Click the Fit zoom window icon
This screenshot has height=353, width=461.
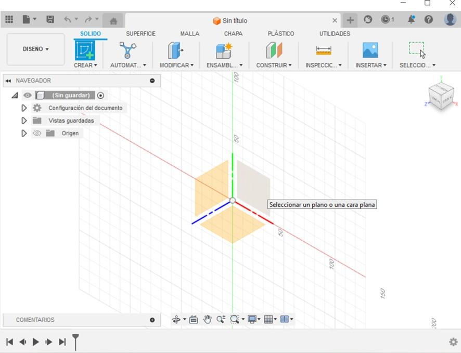point(235,319)
